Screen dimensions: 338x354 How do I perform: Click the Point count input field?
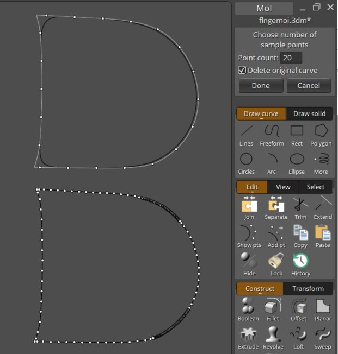[291, 58]
